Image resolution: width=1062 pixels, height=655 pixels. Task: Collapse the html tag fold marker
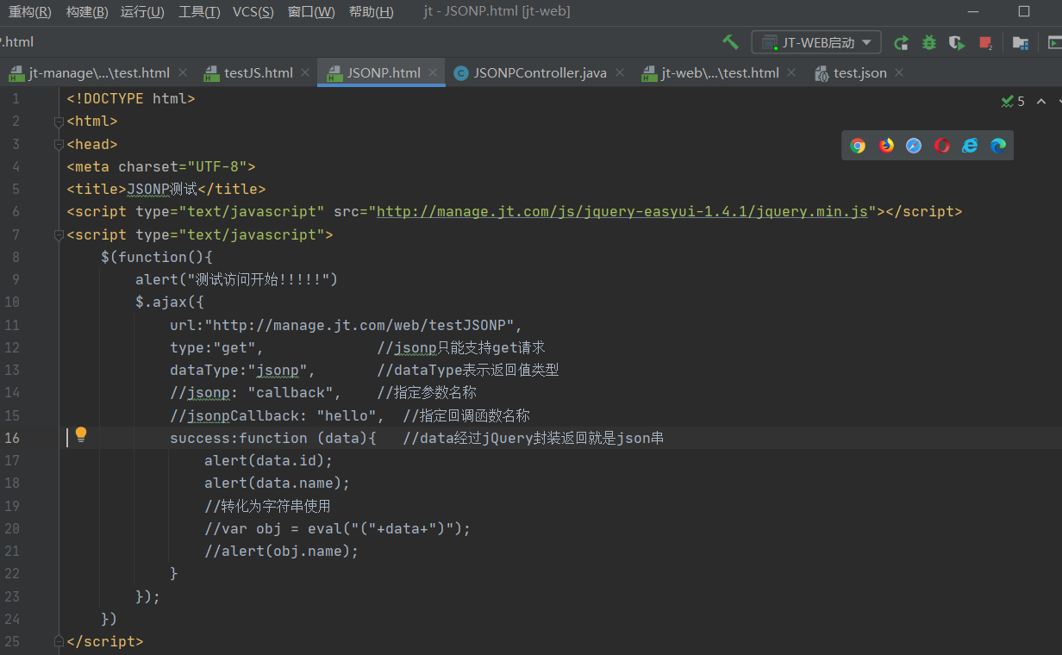coord(59,122)
